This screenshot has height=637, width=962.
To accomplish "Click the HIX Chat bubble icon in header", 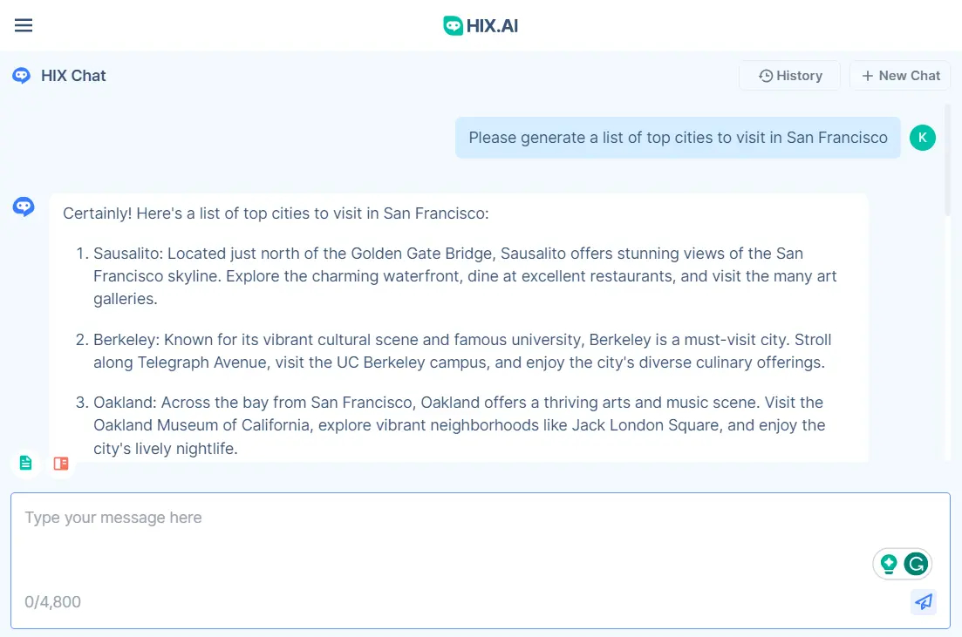I will (22, 76).
